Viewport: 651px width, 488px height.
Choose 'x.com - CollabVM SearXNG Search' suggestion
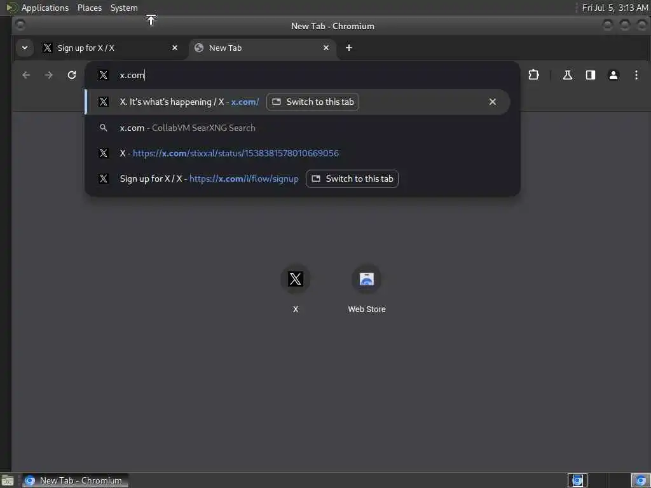coord(297,128)
